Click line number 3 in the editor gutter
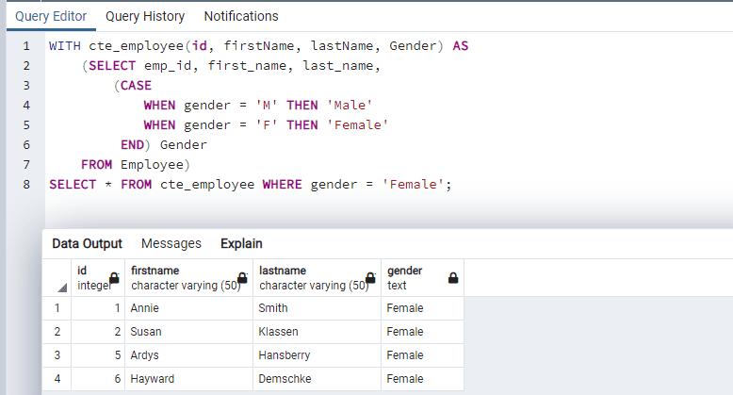This screenshot has width=733, height=395. click(26, 85)
